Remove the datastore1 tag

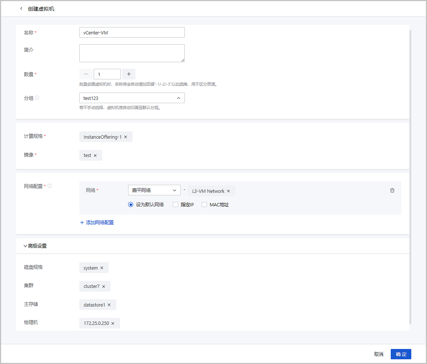pyautogui.click(x=109, y=305)
